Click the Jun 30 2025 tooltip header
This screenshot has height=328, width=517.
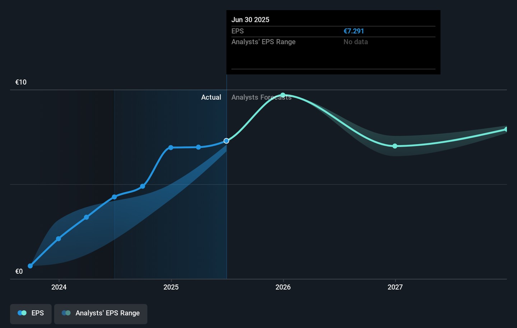(x=250, y=20)
